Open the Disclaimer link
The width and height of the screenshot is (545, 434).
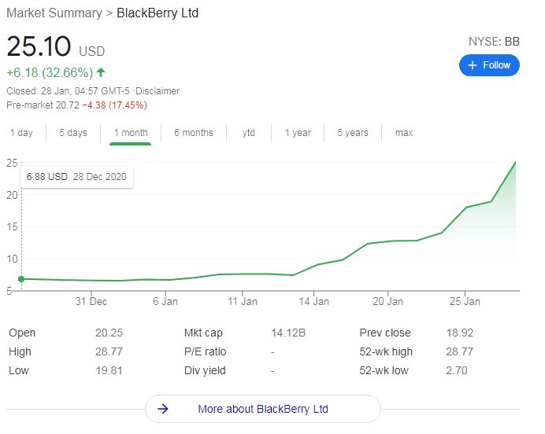pyautogui.click(x=158, y=91)
